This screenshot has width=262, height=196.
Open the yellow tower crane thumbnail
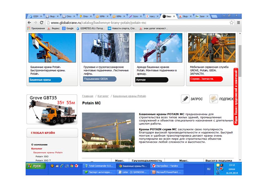coord(52,48)
